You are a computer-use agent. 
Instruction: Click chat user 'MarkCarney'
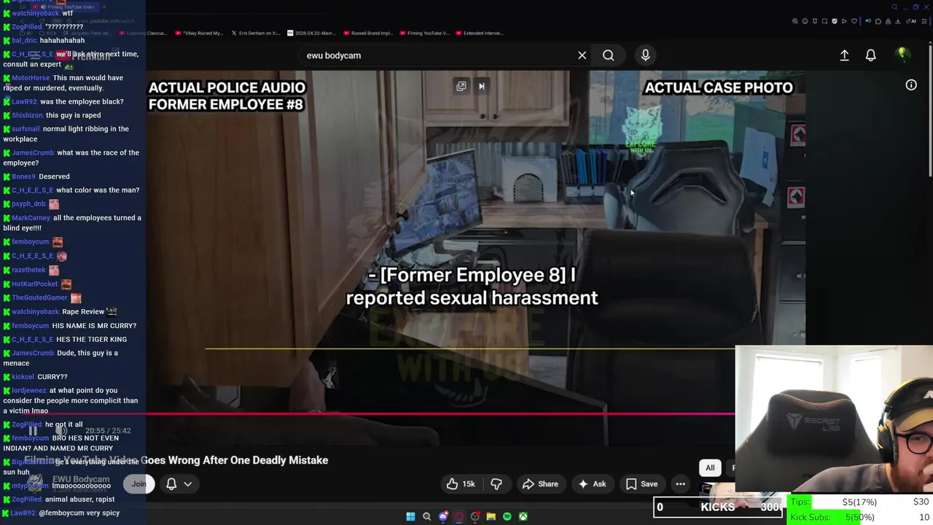[x=31, y=218]
